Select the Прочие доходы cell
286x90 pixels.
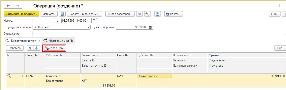click(154, 76)
